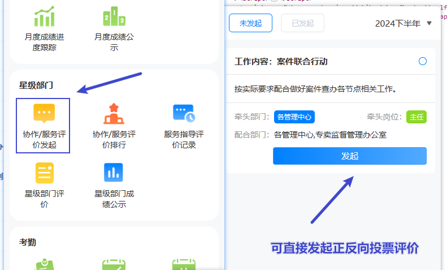Screen dimensions: 447x270
Task: Expand the 2024下半年 period dropdown
Action: pyautogui.click(x=403, y=23)
